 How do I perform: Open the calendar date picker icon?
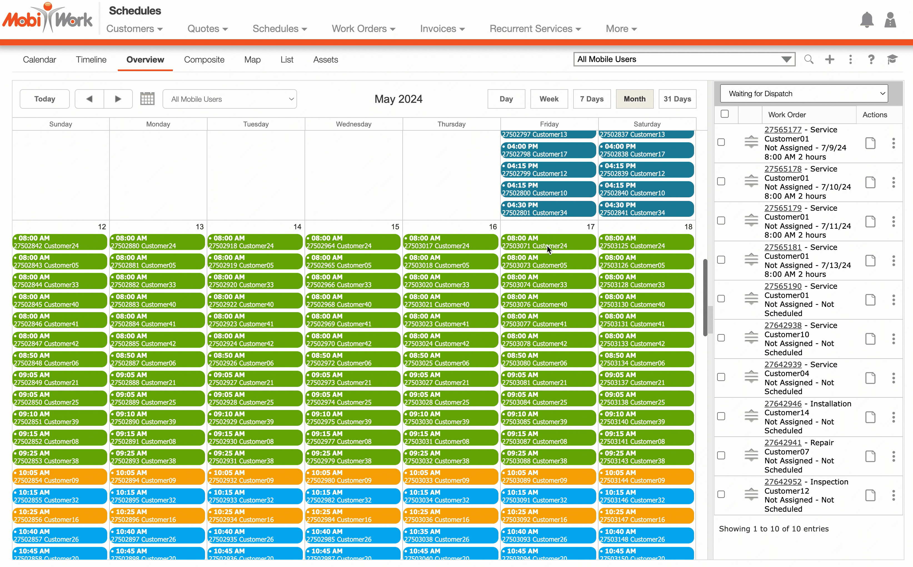coord(147,99)
